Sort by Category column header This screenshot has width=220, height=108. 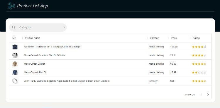(155, 38)
